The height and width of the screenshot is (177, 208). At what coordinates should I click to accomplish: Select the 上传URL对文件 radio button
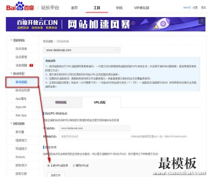48,166
